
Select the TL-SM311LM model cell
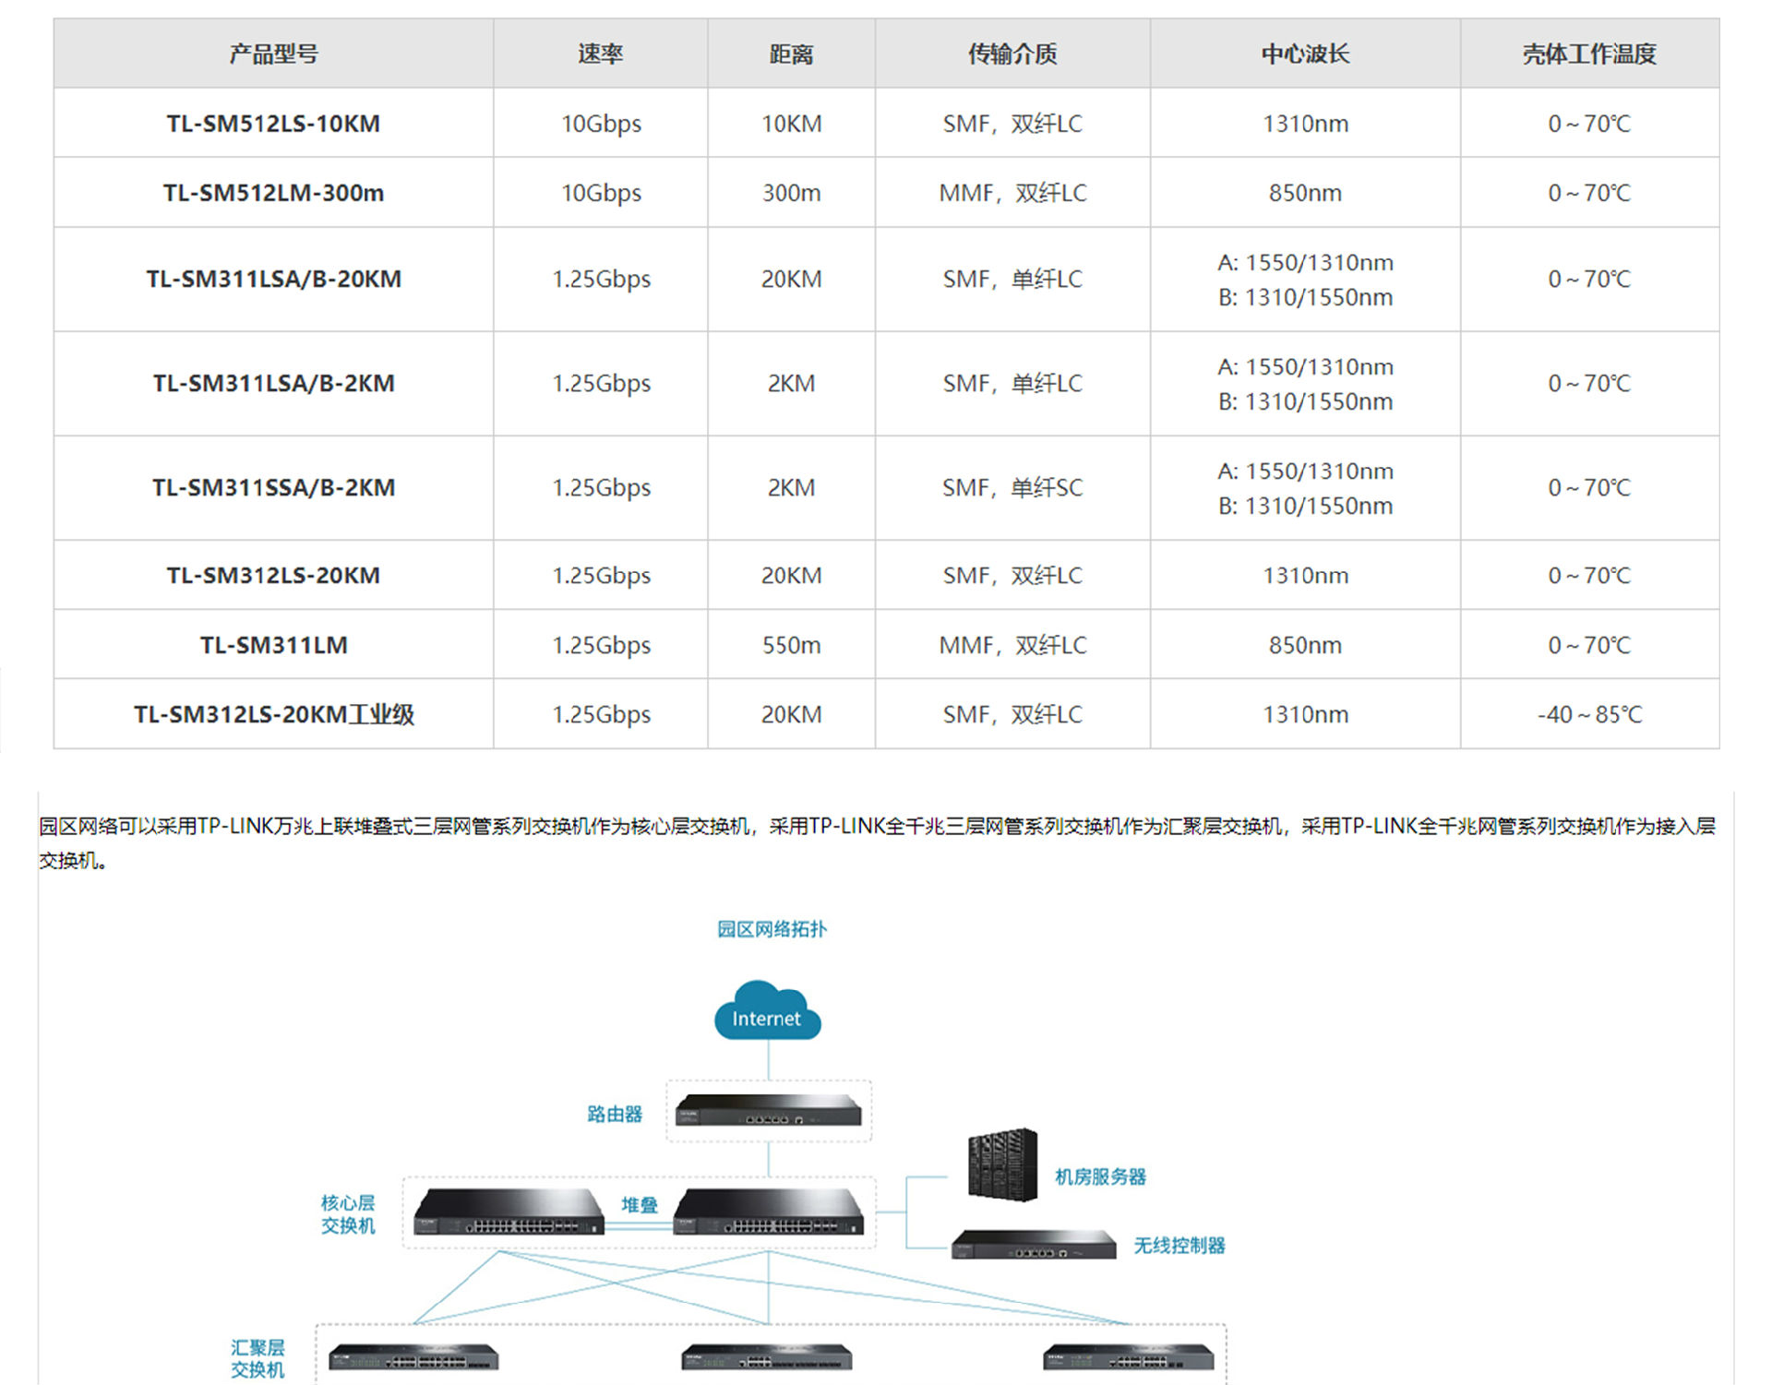pos(273,644)
